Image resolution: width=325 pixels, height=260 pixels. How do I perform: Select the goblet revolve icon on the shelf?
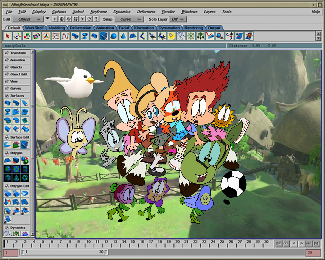(x=85, y=36)
